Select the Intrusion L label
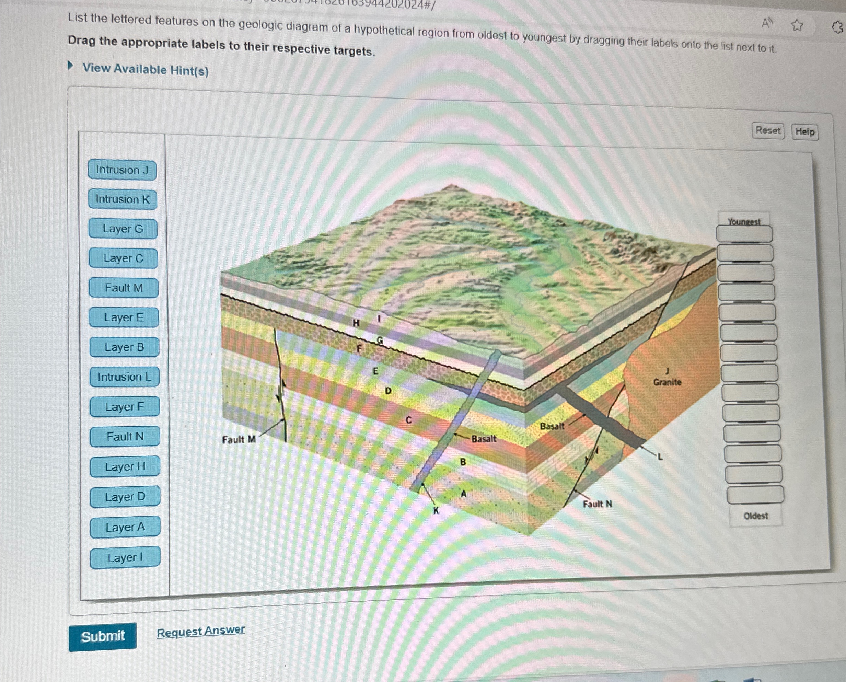The height and width of the screenshot is (682, 846). (x=125, y=377)
